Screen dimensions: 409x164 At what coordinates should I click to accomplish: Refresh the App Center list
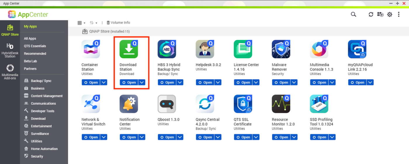point(371,14)
